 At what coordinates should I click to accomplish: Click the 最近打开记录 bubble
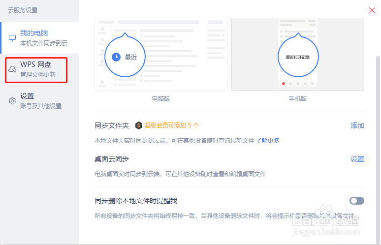click(x=298, y=57)
